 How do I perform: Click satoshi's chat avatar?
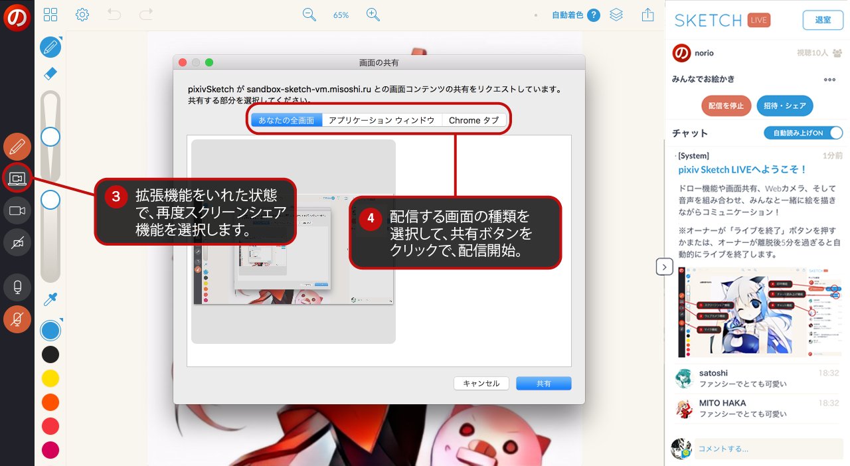click(x=685, y=378)
